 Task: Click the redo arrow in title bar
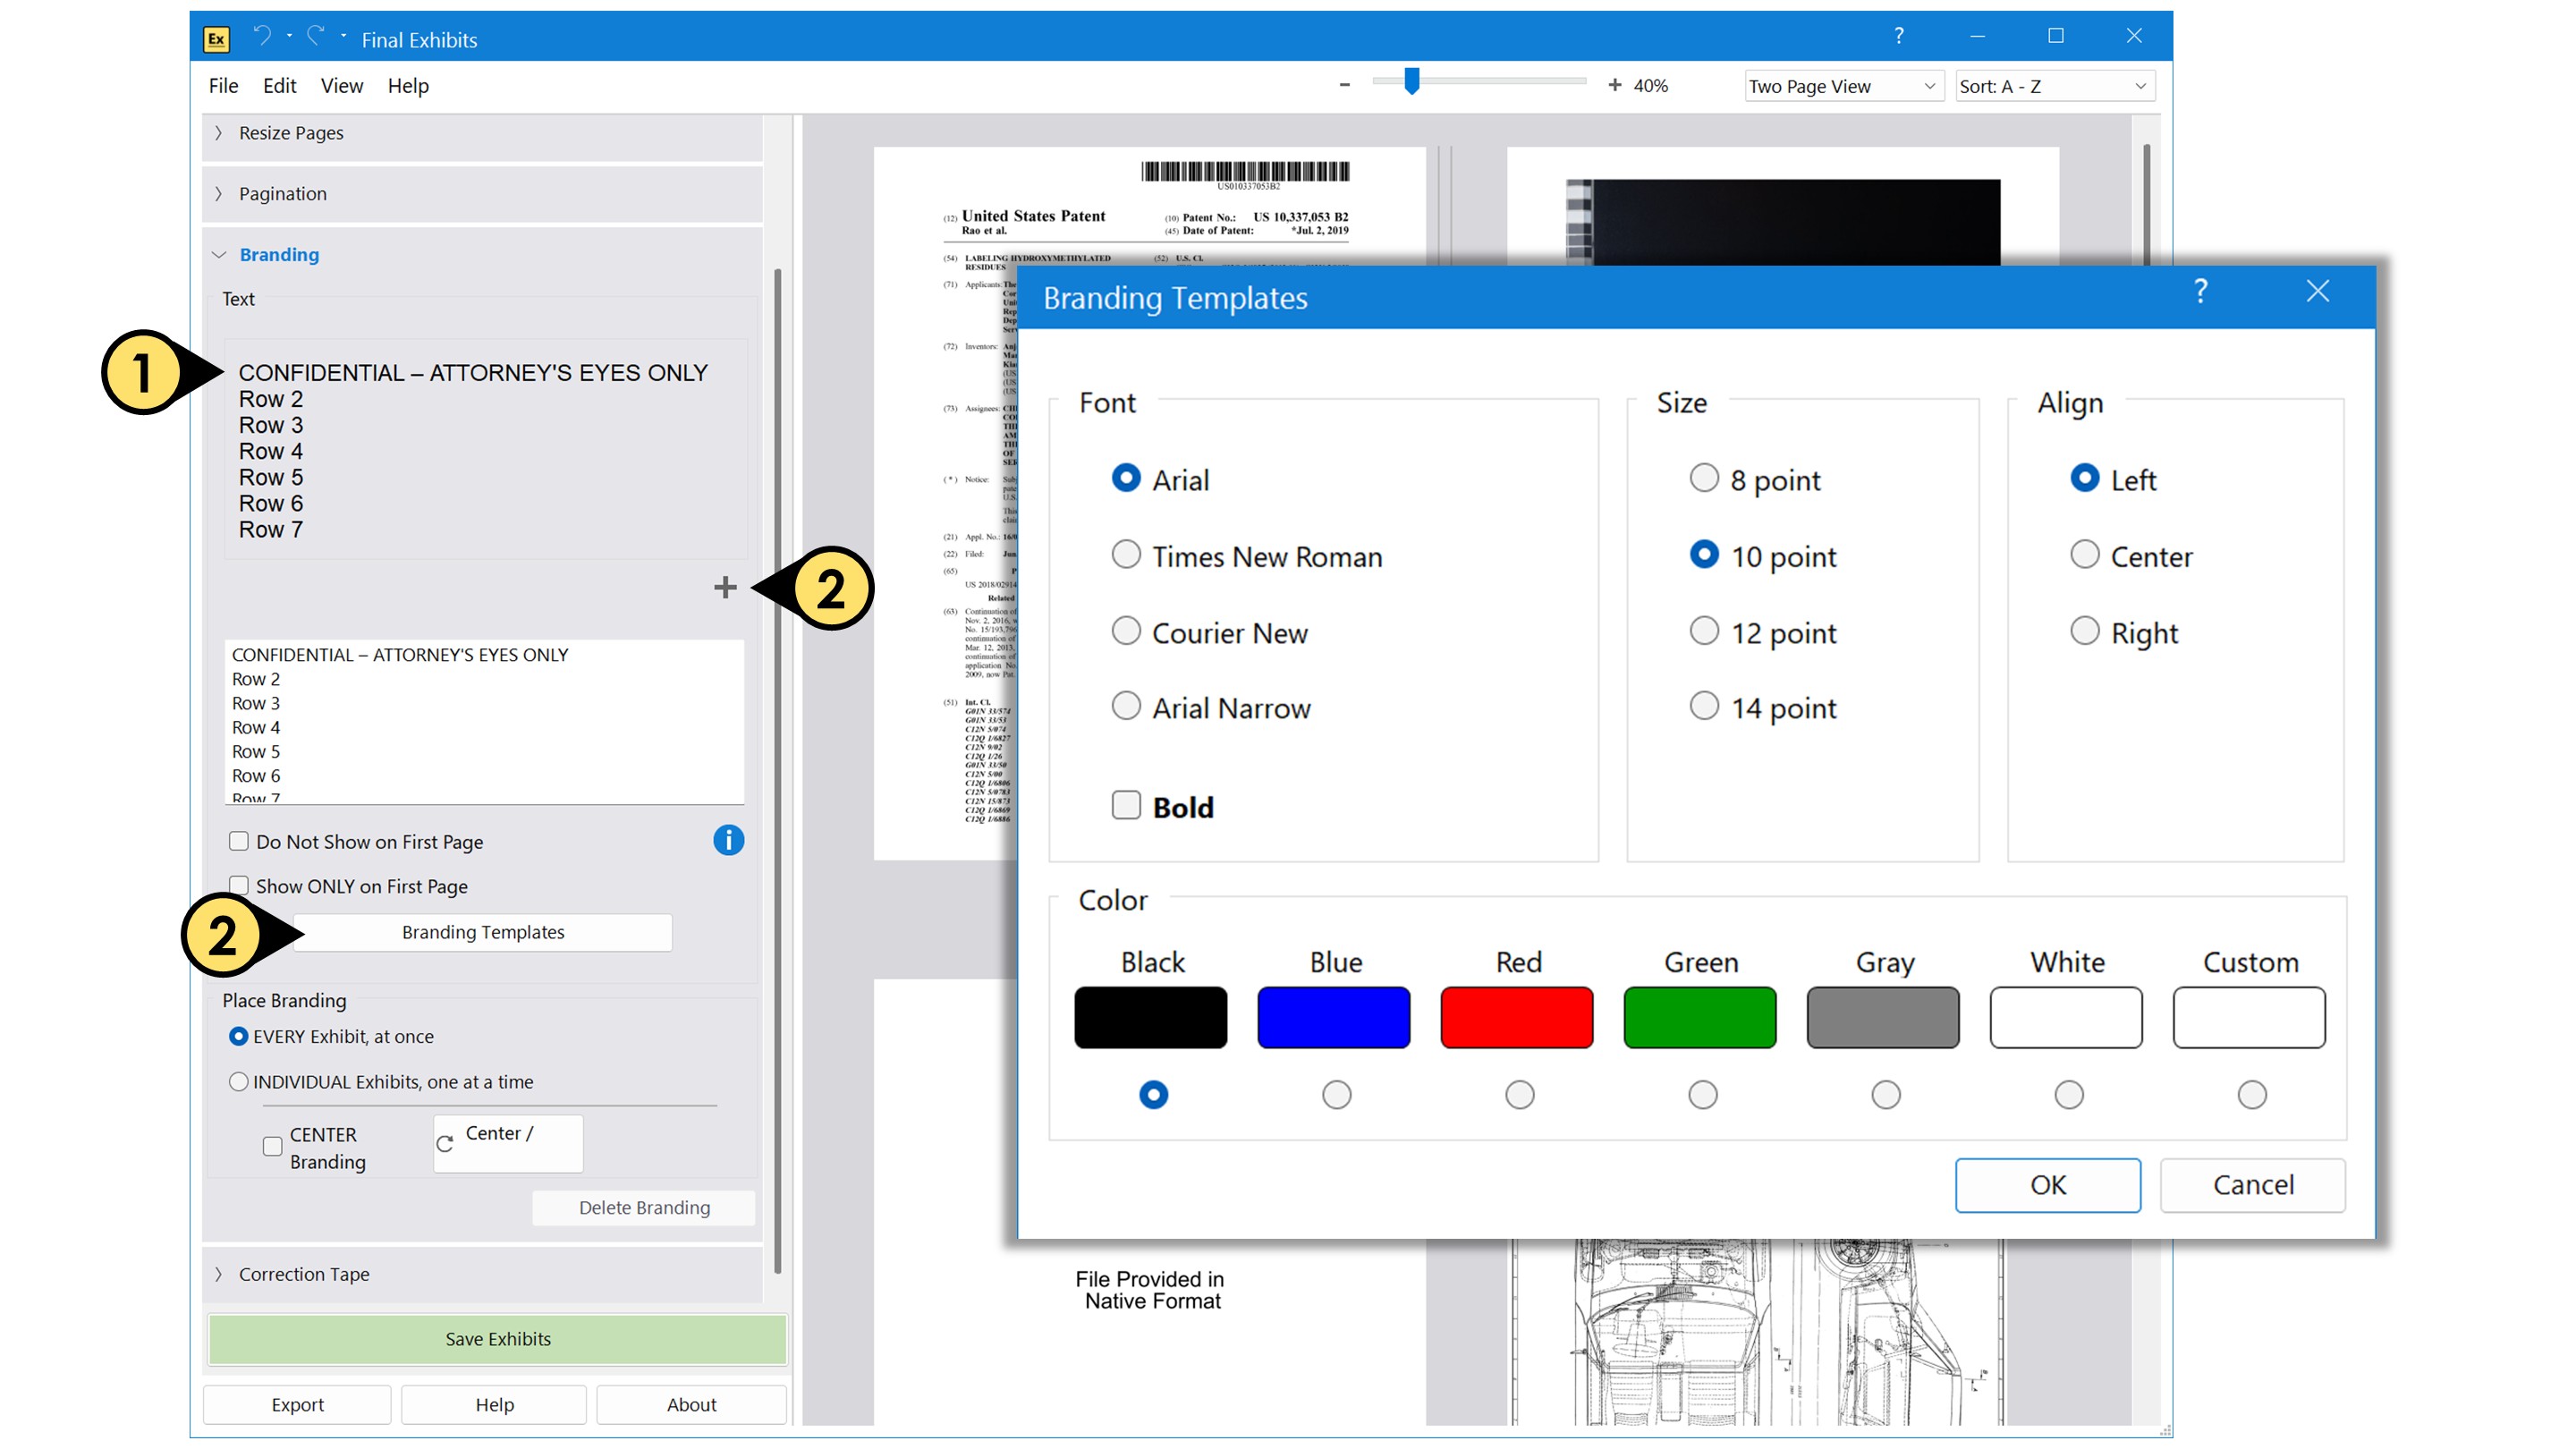click(316, 37)
